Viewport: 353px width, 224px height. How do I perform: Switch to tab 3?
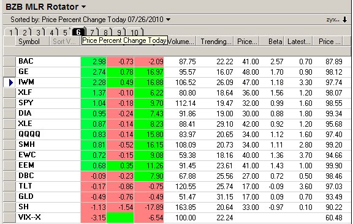coord(38,32)
